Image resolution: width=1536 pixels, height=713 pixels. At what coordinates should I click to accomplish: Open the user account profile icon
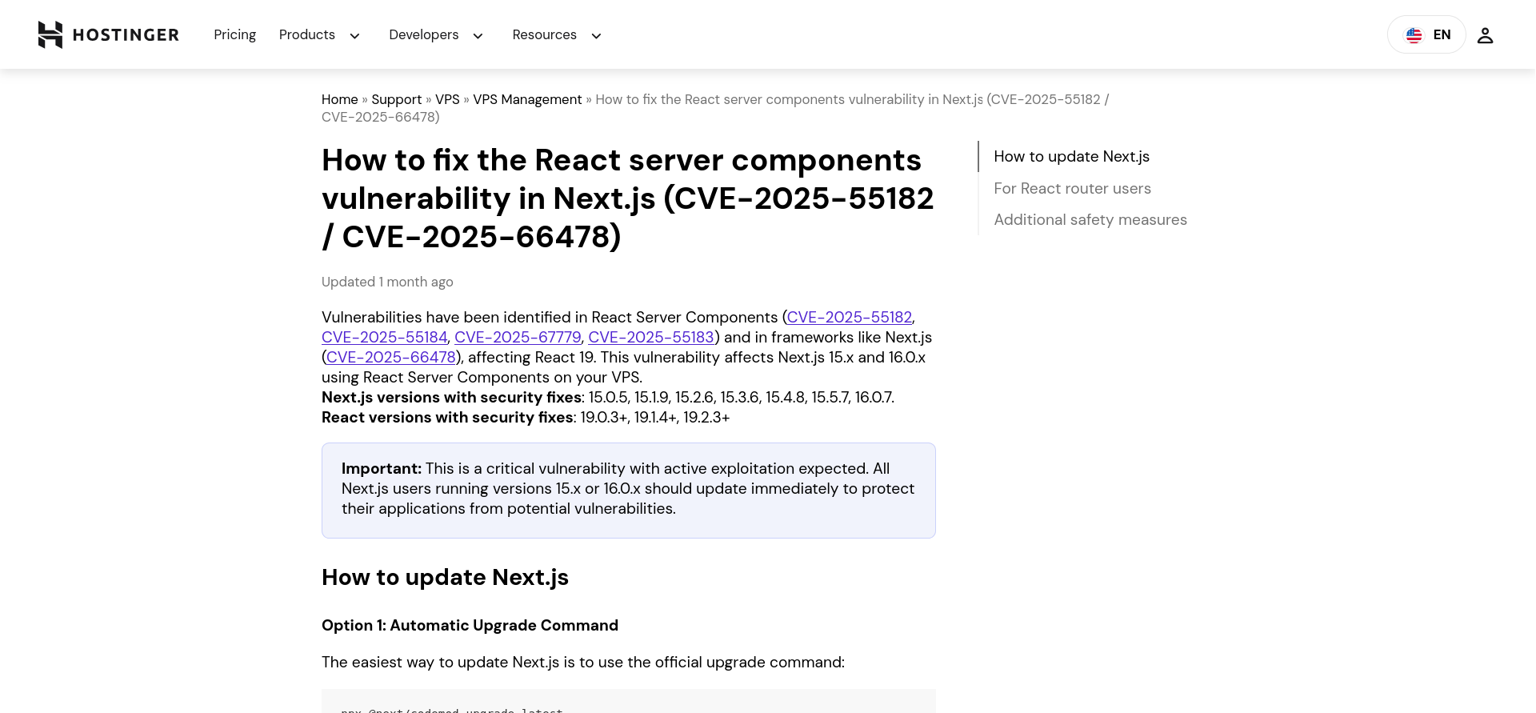tap(1485, 35)
